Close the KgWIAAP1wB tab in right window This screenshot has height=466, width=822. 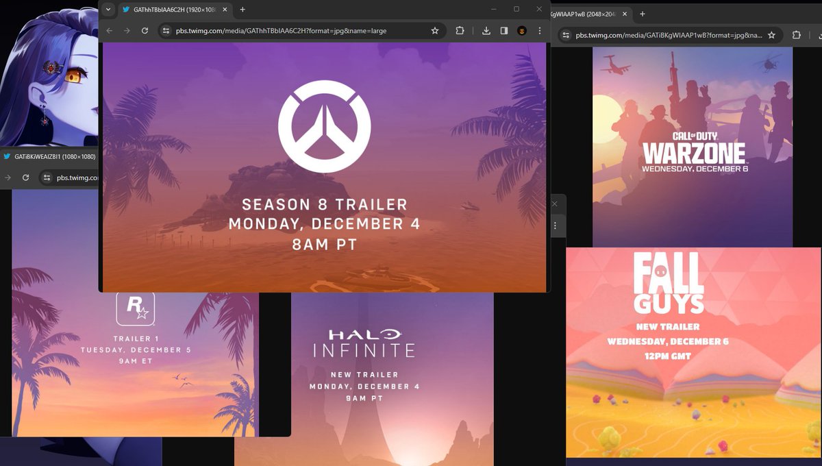point(625,14)
